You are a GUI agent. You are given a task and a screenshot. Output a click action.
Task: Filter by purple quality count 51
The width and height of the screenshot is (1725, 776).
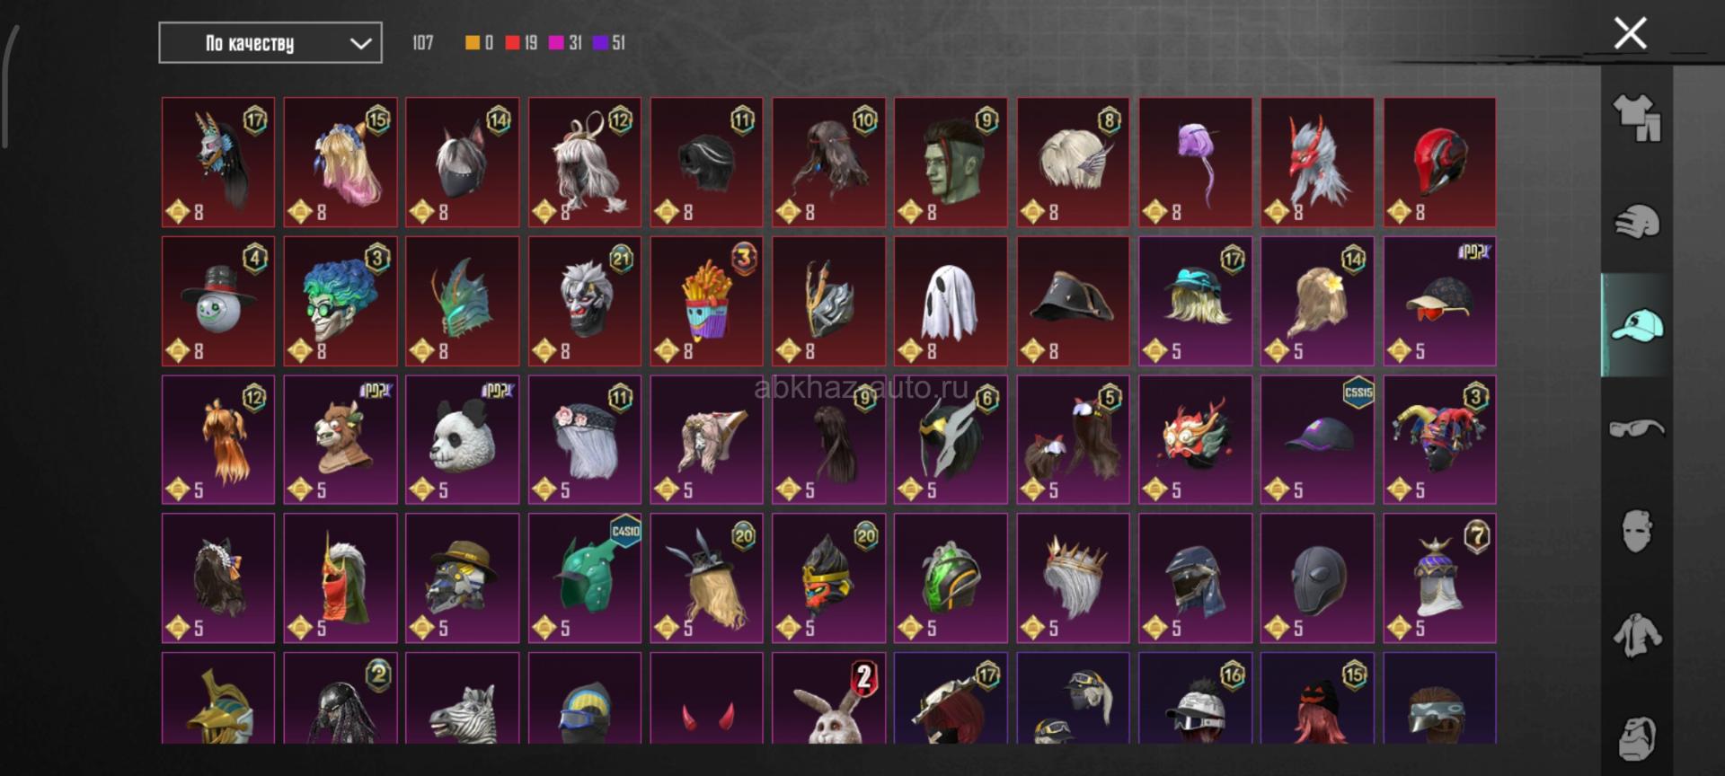click(610, 42)
